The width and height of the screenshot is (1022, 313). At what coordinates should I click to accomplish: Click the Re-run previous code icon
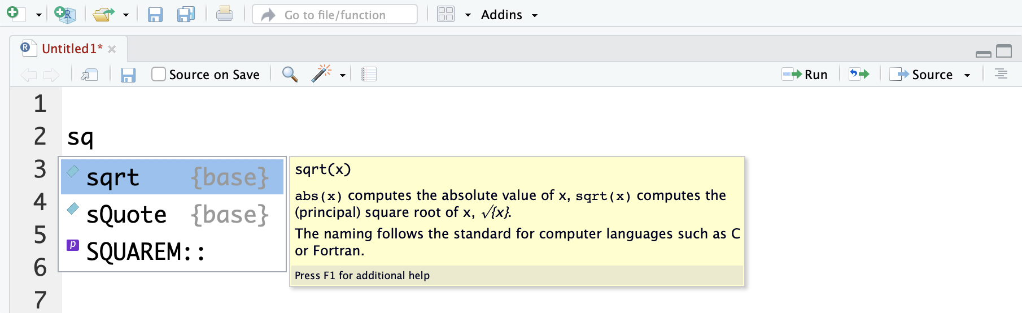tap(859, 75)
